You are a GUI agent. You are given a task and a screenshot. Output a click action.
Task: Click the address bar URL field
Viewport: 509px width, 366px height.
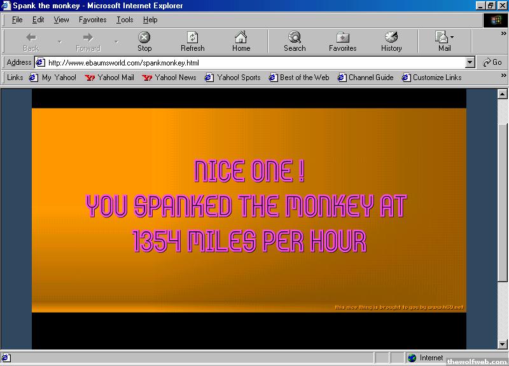click(254, 62)
